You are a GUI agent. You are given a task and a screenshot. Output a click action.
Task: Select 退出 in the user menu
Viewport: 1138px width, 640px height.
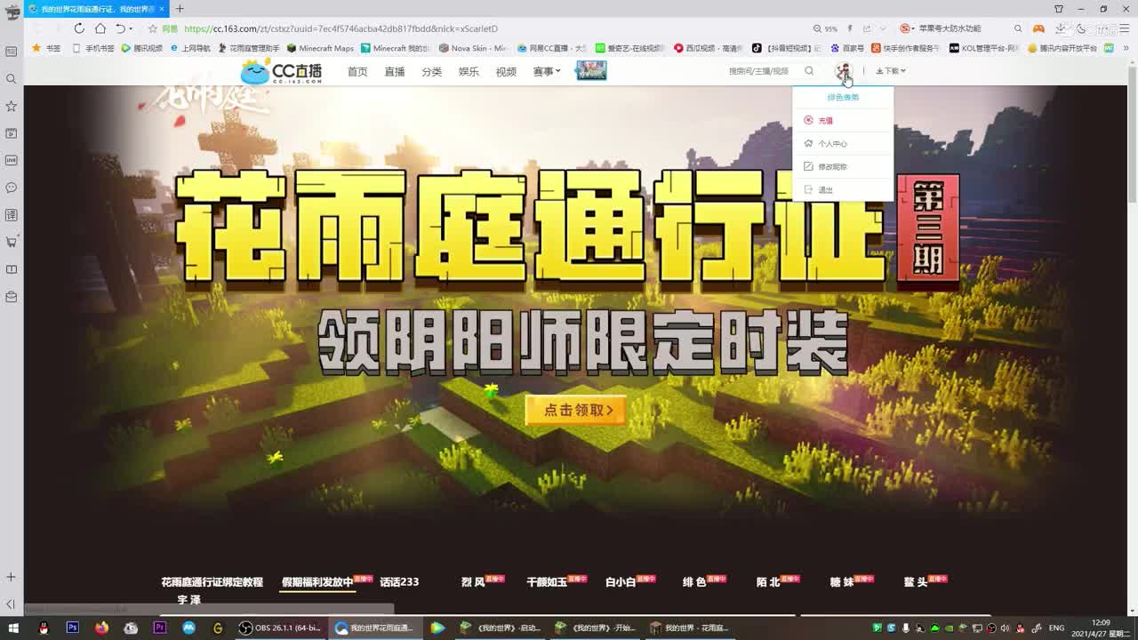coord(843,189)
